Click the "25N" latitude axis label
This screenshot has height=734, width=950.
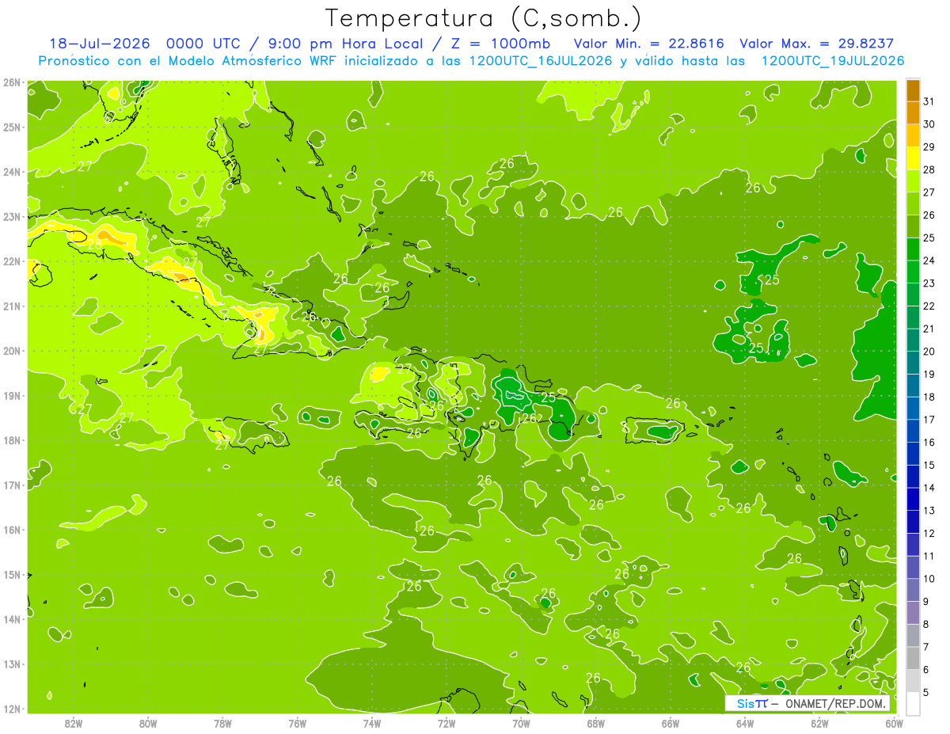click(11, 127)
